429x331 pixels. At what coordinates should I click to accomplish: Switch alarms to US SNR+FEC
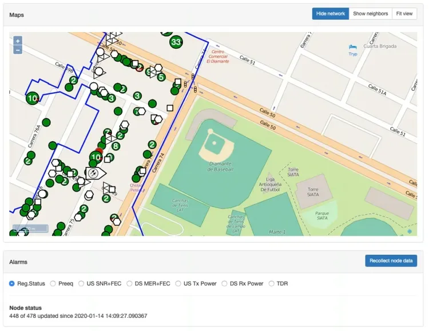(82, 284)
